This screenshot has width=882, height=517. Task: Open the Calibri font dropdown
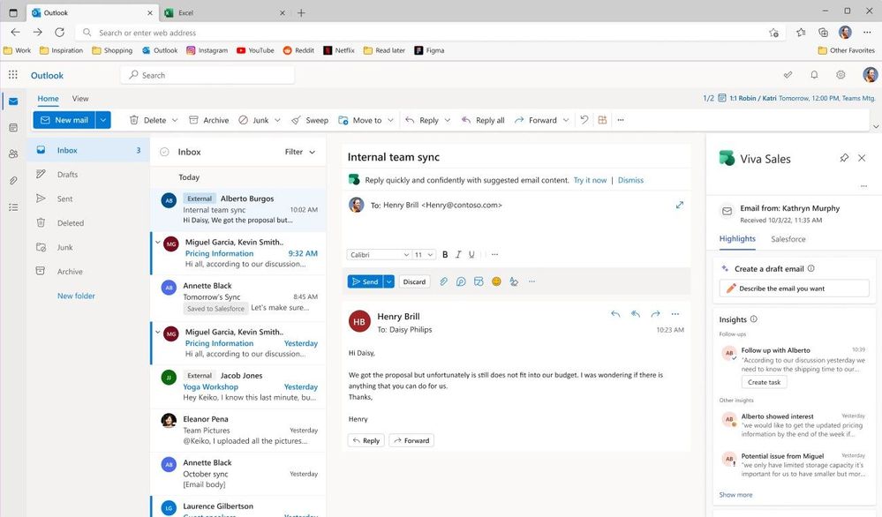379,255
